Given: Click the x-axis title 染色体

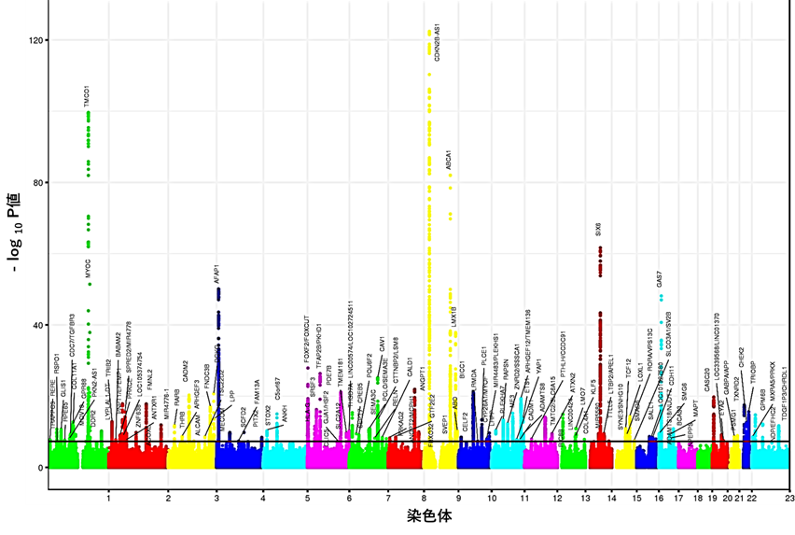Looking at the screenshot, I should (429, 516).
